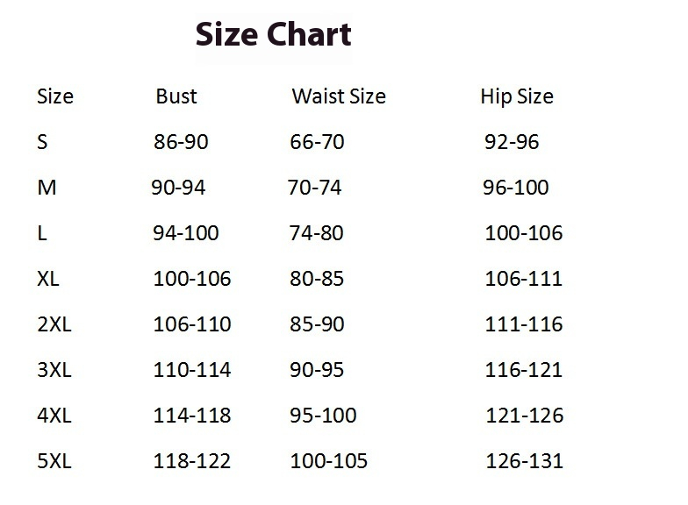This screenshot has width=688, height=505.
Task: Click the S size row label
Action: [x=42, y=142]
